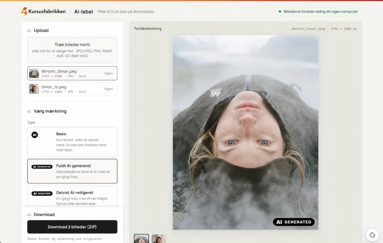Viewport: 383px width, 243px height.
Task: Remove the 66north_Simon.jpeg file
Action: 109,74
